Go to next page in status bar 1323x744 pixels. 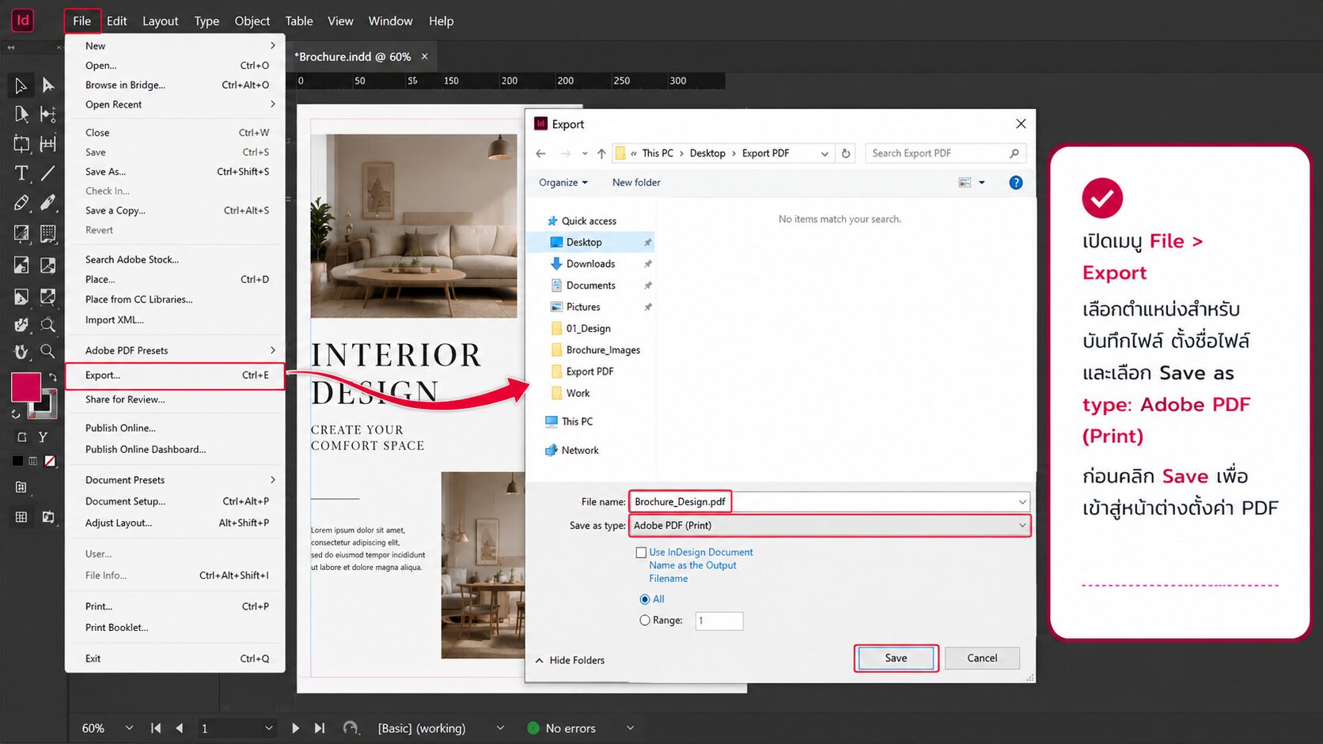tap(295, 728)
